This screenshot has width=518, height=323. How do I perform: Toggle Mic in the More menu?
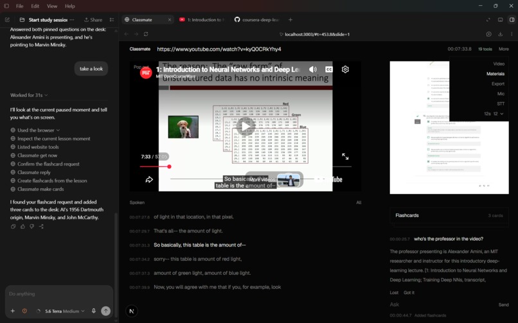(501, 94)
